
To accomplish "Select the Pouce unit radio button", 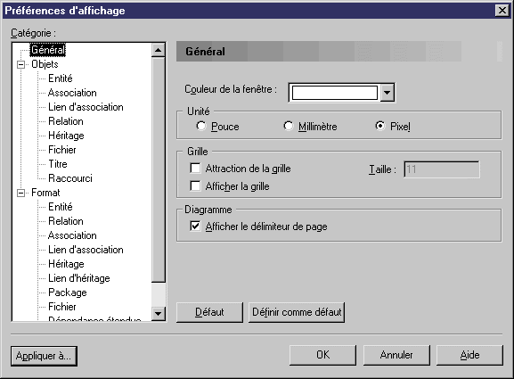I will (200, 126).
